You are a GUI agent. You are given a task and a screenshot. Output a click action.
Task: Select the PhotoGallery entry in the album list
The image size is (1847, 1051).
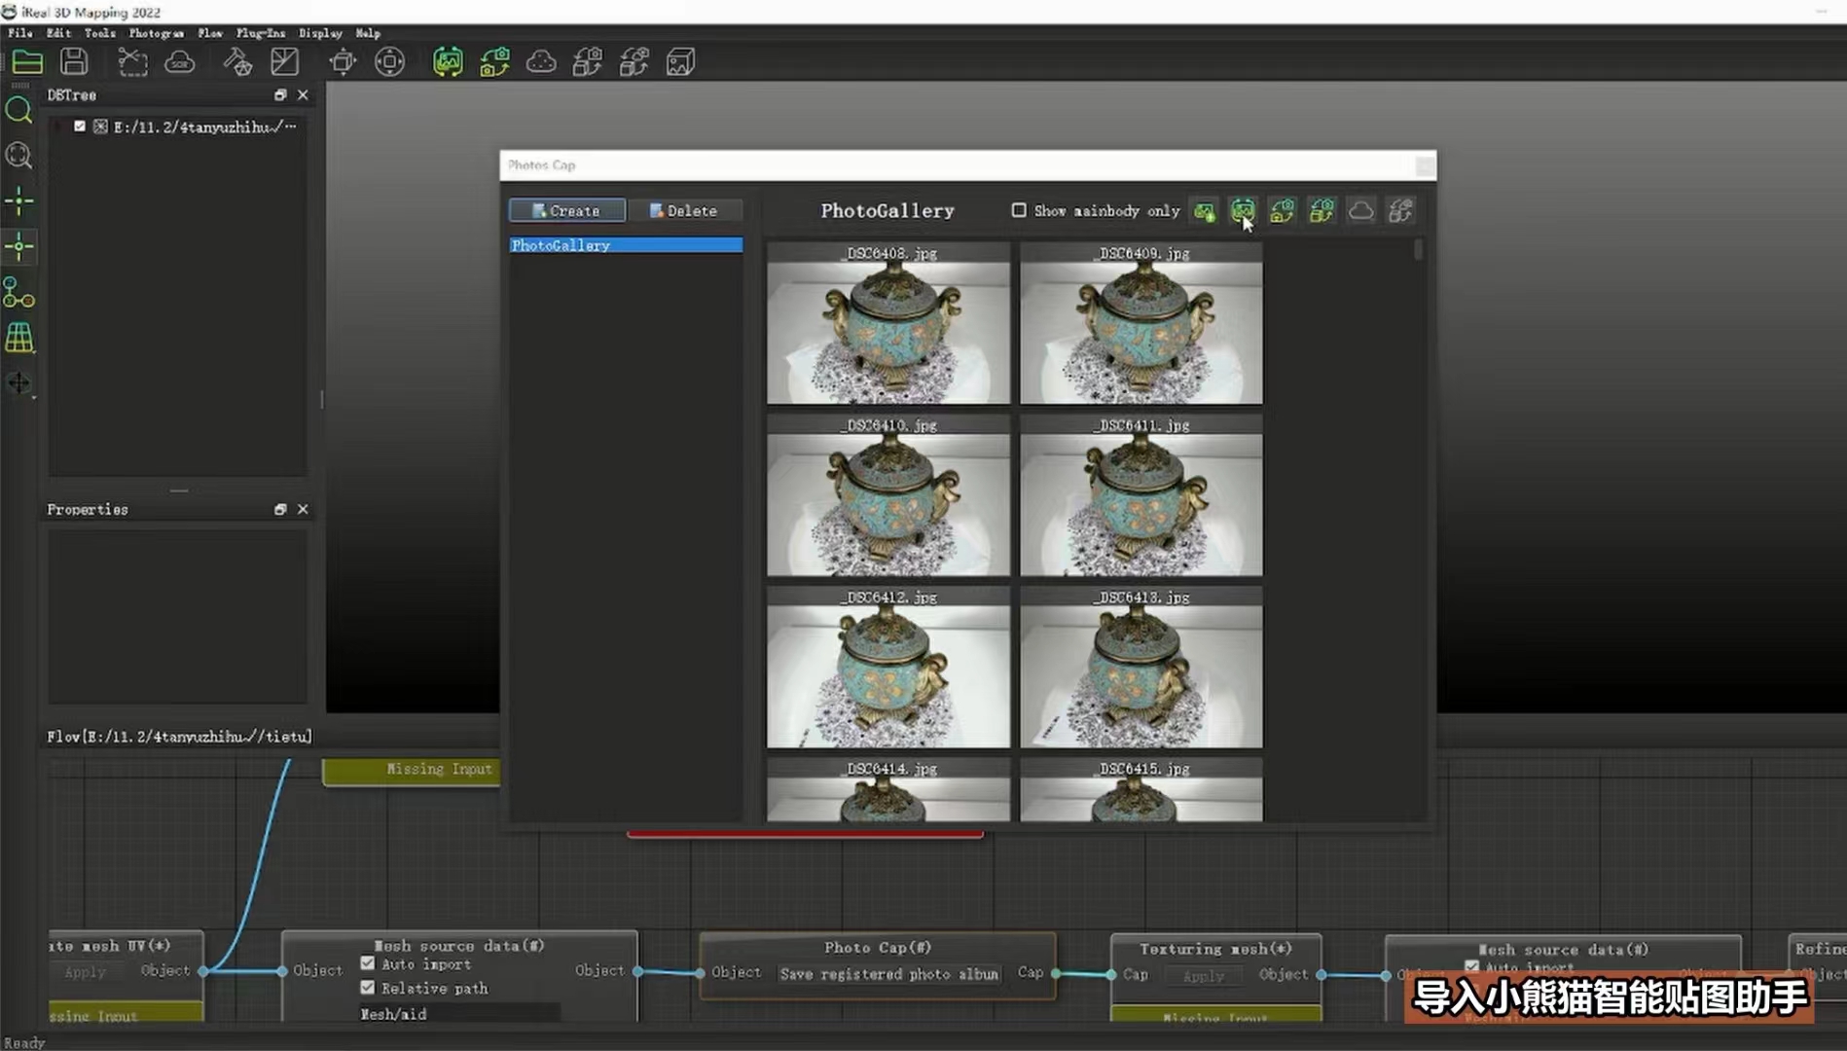coord(626,245)
